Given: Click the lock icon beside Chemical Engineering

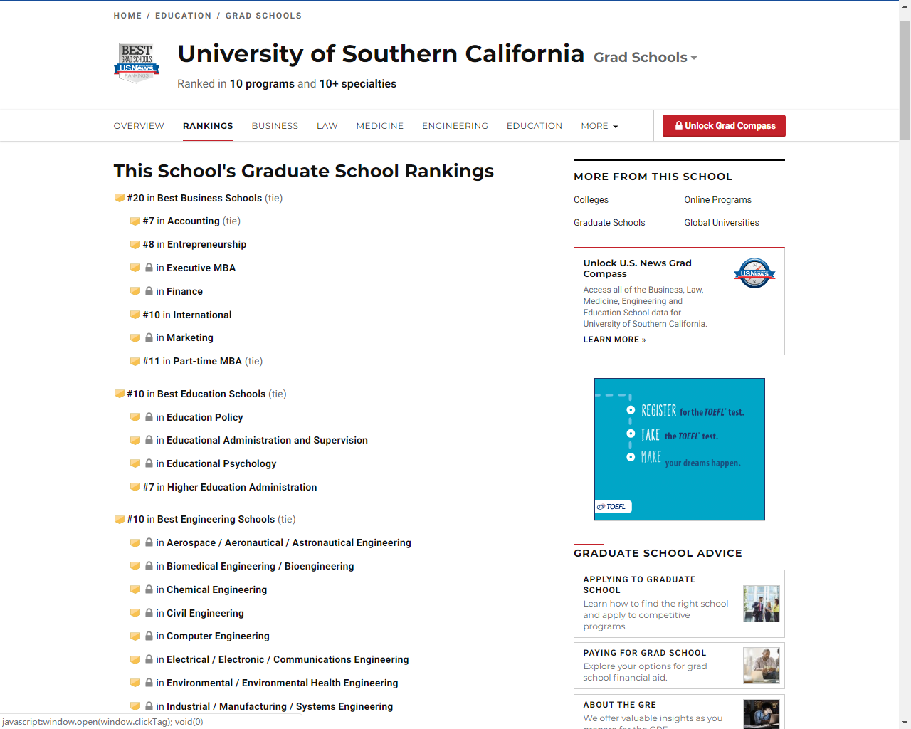Looking at the screenshot, I should [149, 589].
